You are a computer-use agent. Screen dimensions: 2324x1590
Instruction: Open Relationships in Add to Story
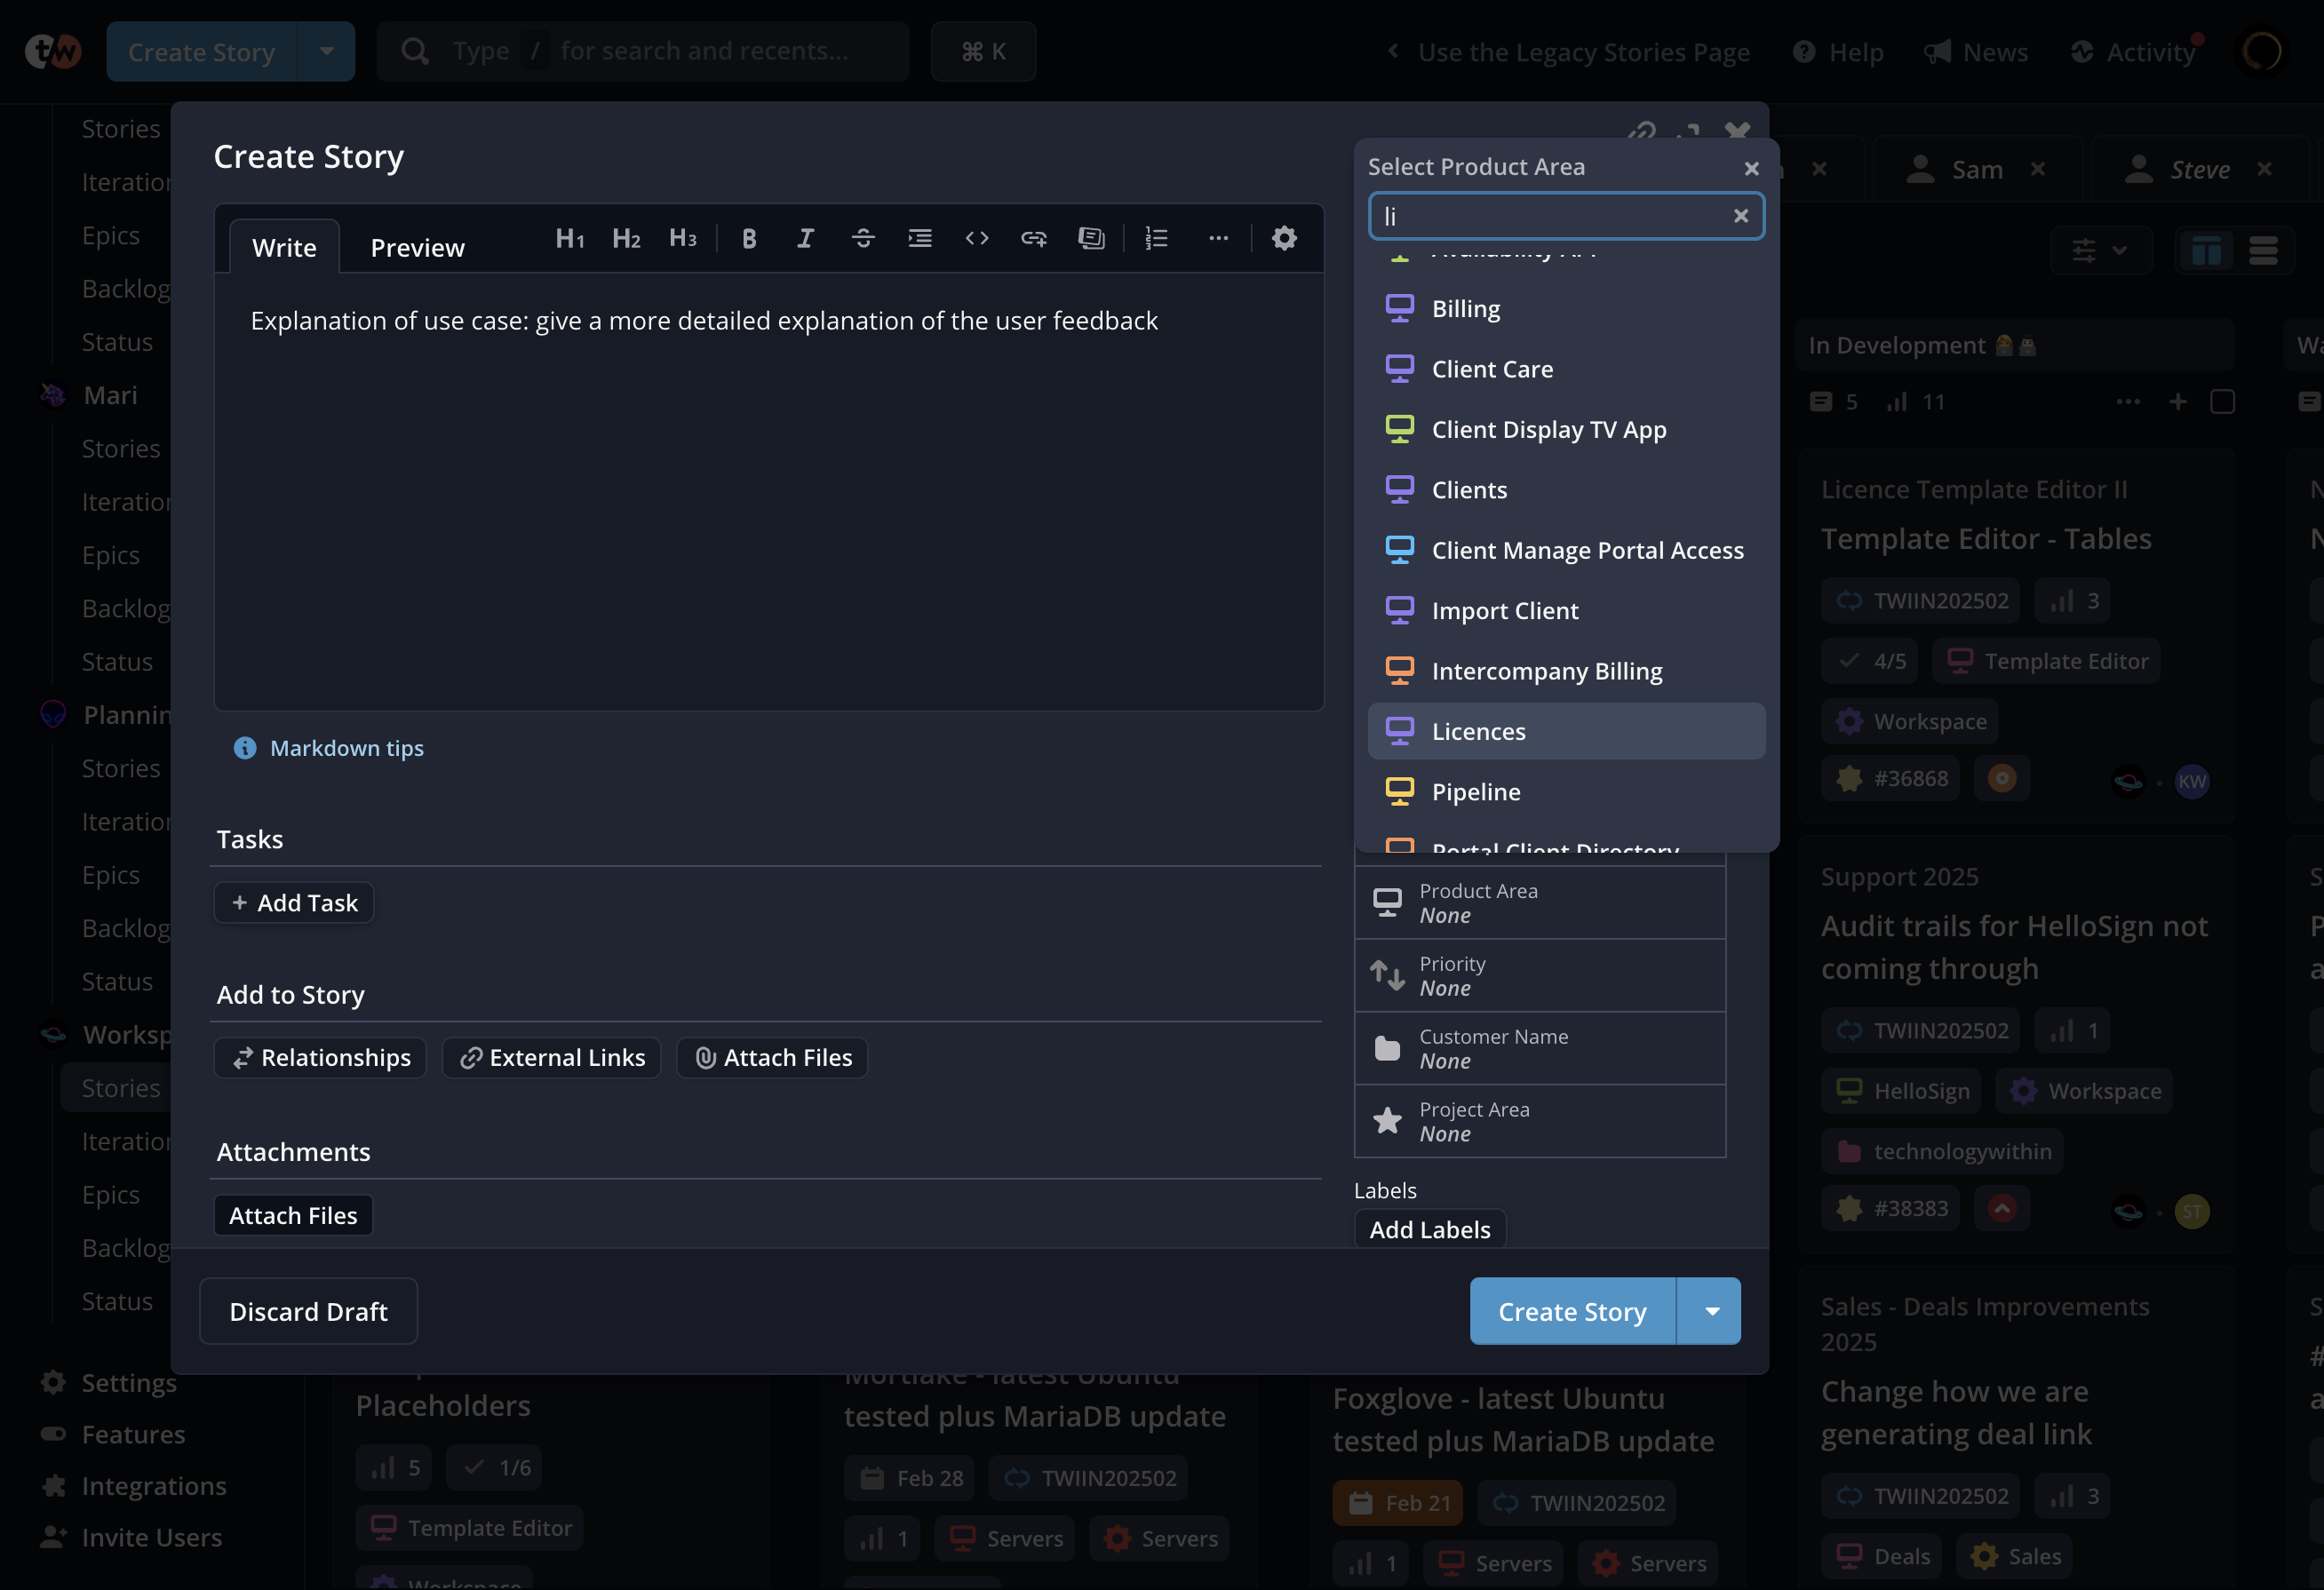click(321, 1058)
